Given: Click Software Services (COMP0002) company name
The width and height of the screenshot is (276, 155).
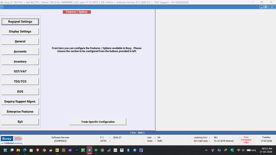Looking at the screenshot, I should click(x=60, y=139).
